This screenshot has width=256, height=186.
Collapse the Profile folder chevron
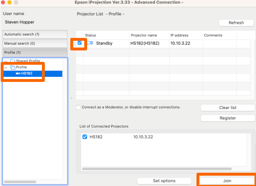6,68
